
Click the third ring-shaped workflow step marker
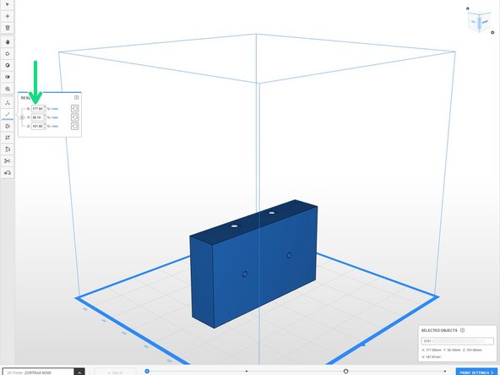point(345,371)
